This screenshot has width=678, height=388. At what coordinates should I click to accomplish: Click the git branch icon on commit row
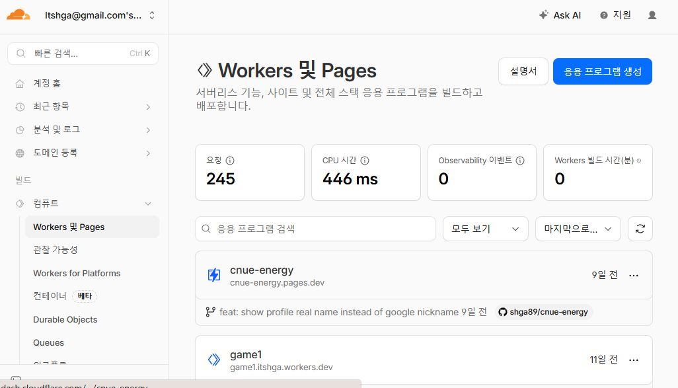(211, 312)
